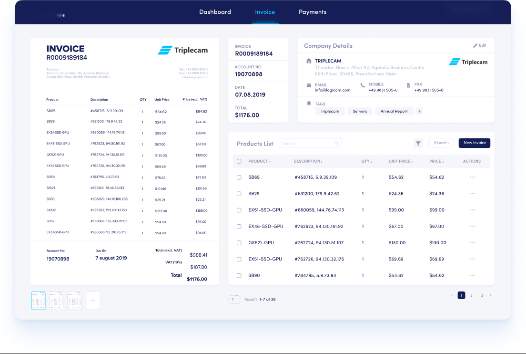Sort the table by UNIT PRICE column
Viewport: 526px width, 354px height.
click(400, 161)
